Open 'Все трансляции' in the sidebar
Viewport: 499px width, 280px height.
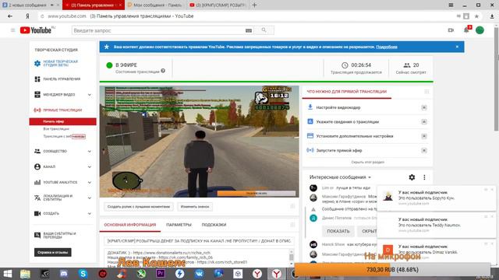(56, 129)
